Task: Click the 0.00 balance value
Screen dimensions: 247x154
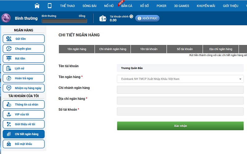Action: point(113,20)
